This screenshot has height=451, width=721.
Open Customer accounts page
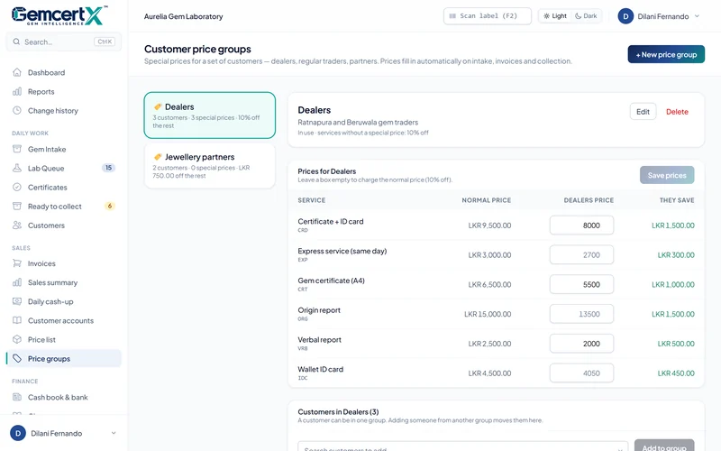pyautogui.click(x=63, y=320)
